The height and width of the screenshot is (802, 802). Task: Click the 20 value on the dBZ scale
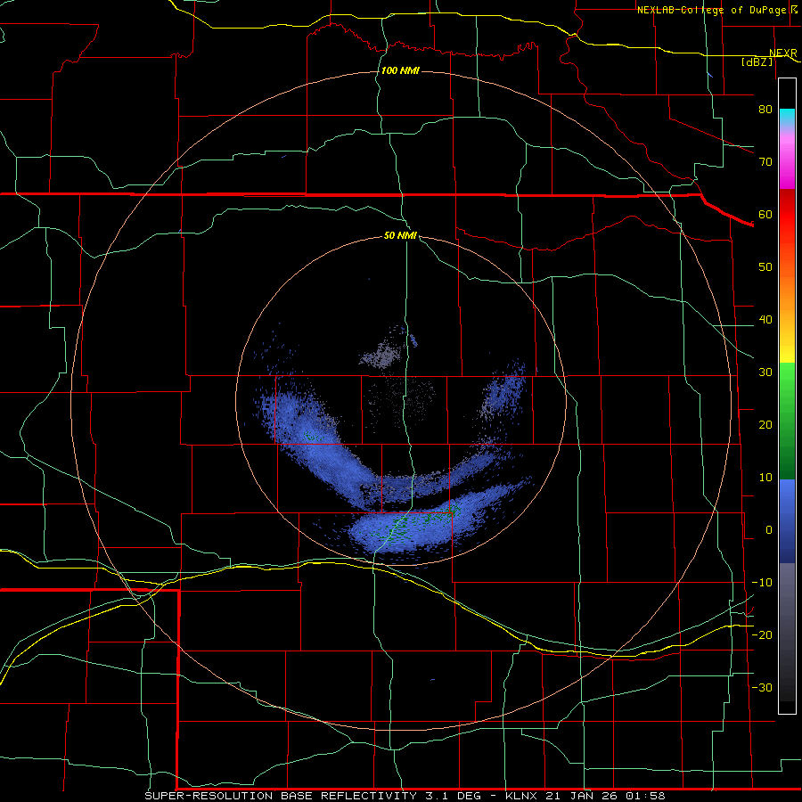[765, 425]
